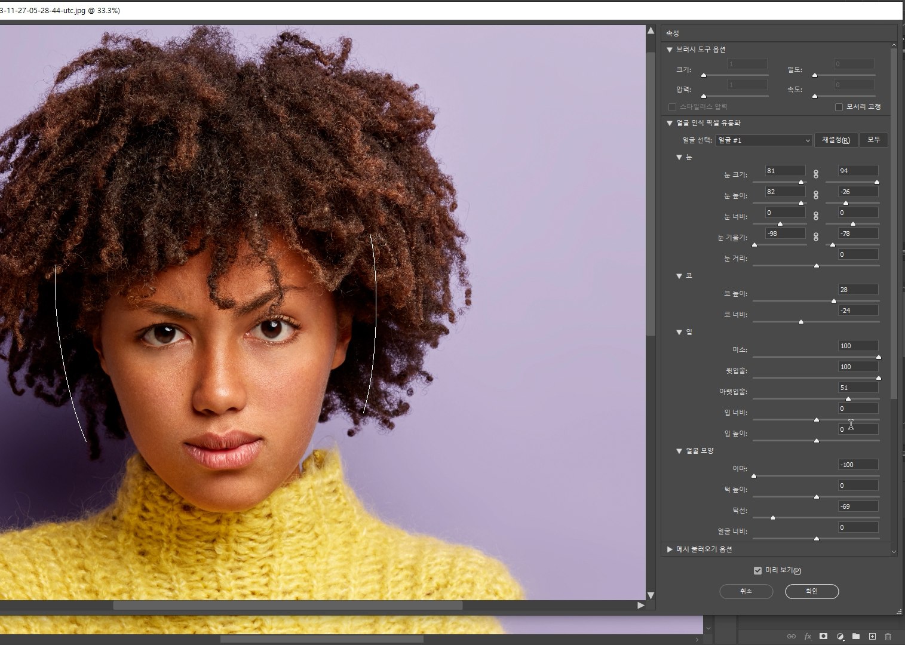The width and height of the screenshot is (905, 645).
Task: Open the fx layer style menu icon
Action: pos(808,637)
